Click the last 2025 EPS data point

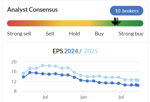click(138, 80)
